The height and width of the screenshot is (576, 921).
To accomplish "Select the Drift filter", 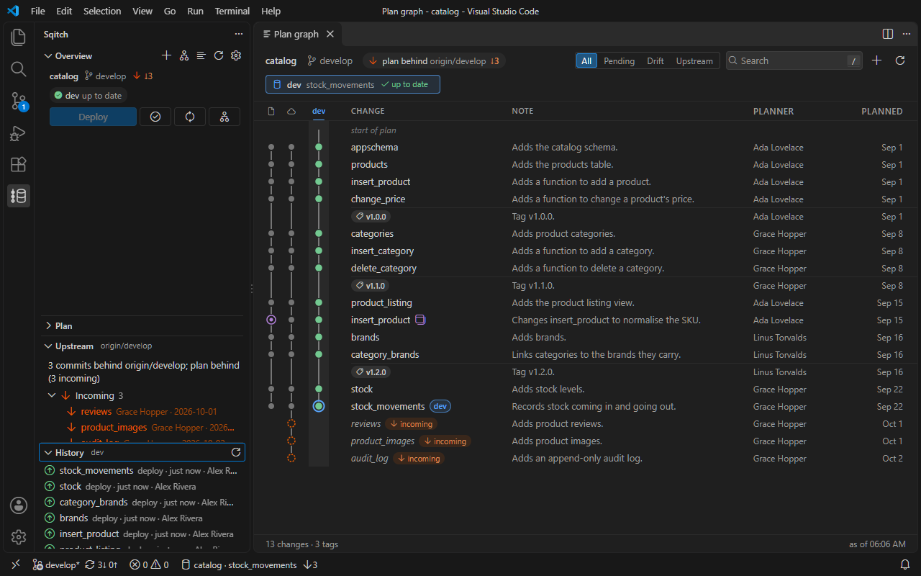I will [655, 60].
